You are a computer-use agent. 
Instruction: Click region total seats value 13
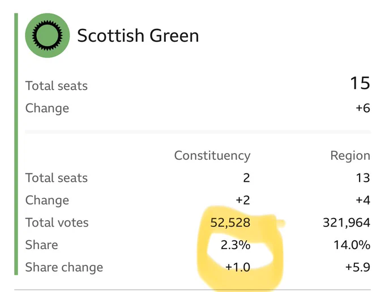tap(363, 178)
